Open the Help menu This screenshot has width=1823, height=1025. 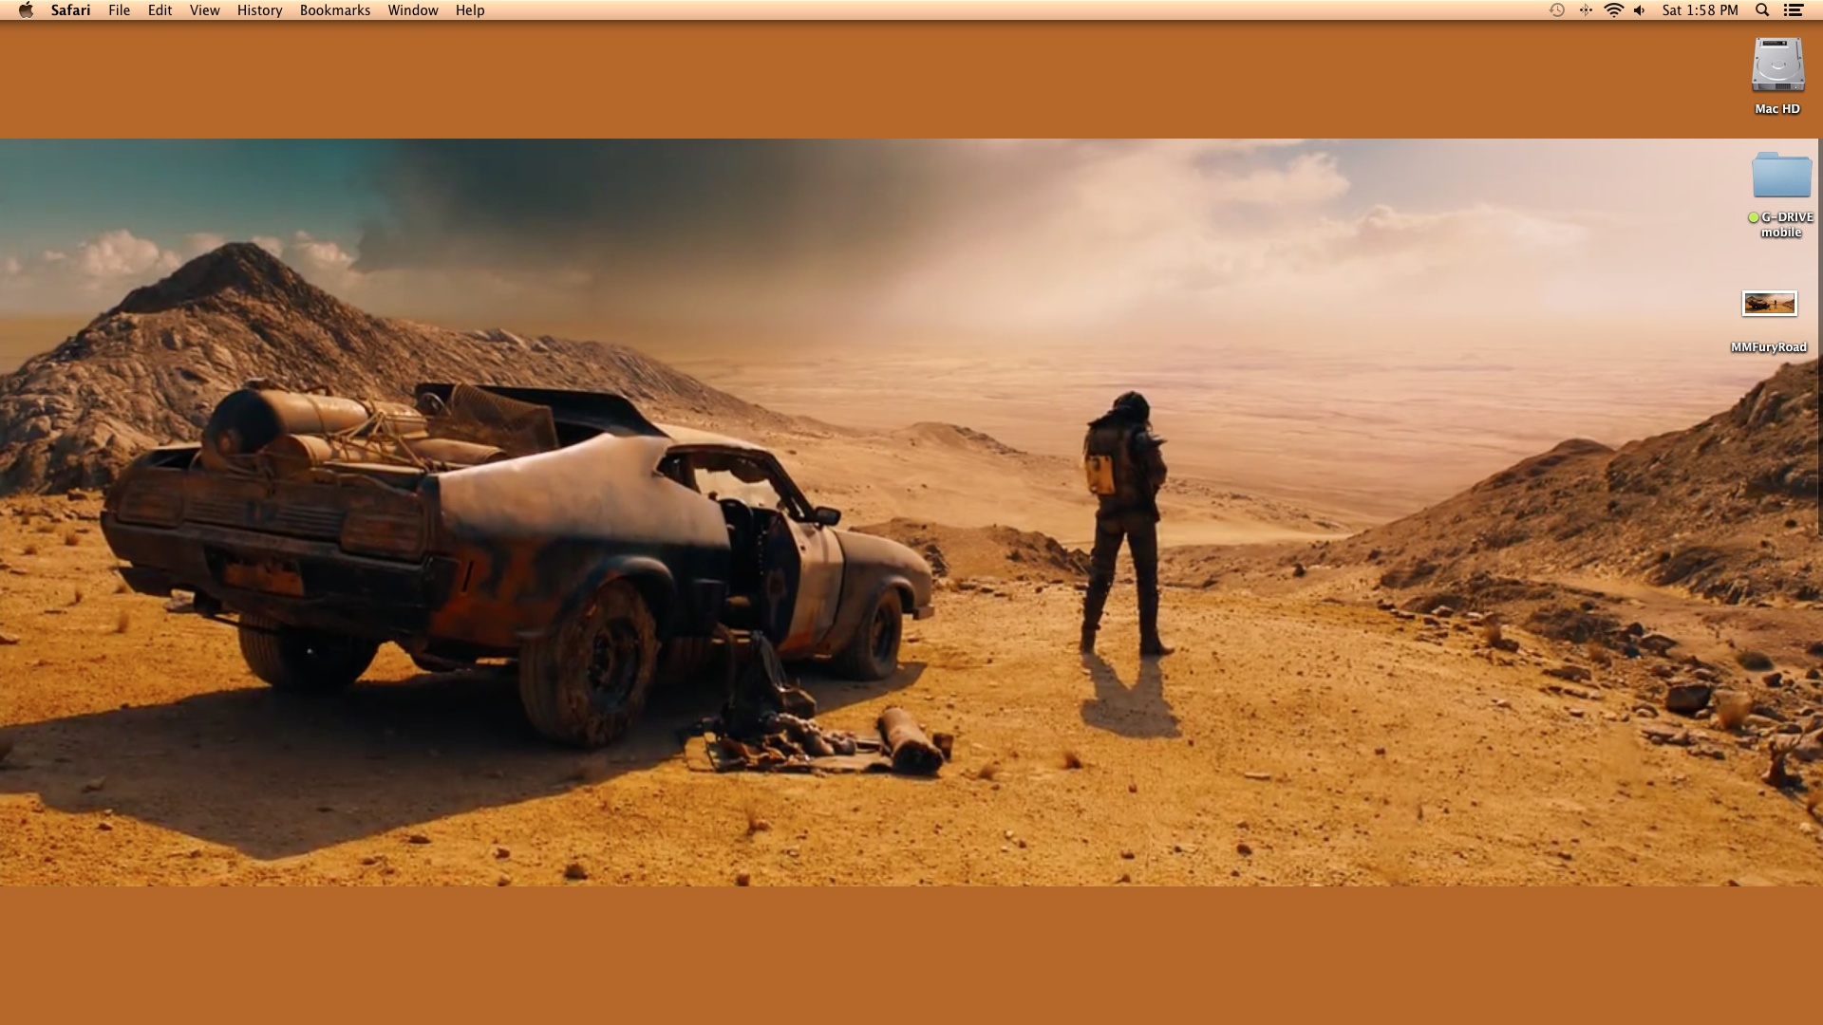tap(469, 10)
